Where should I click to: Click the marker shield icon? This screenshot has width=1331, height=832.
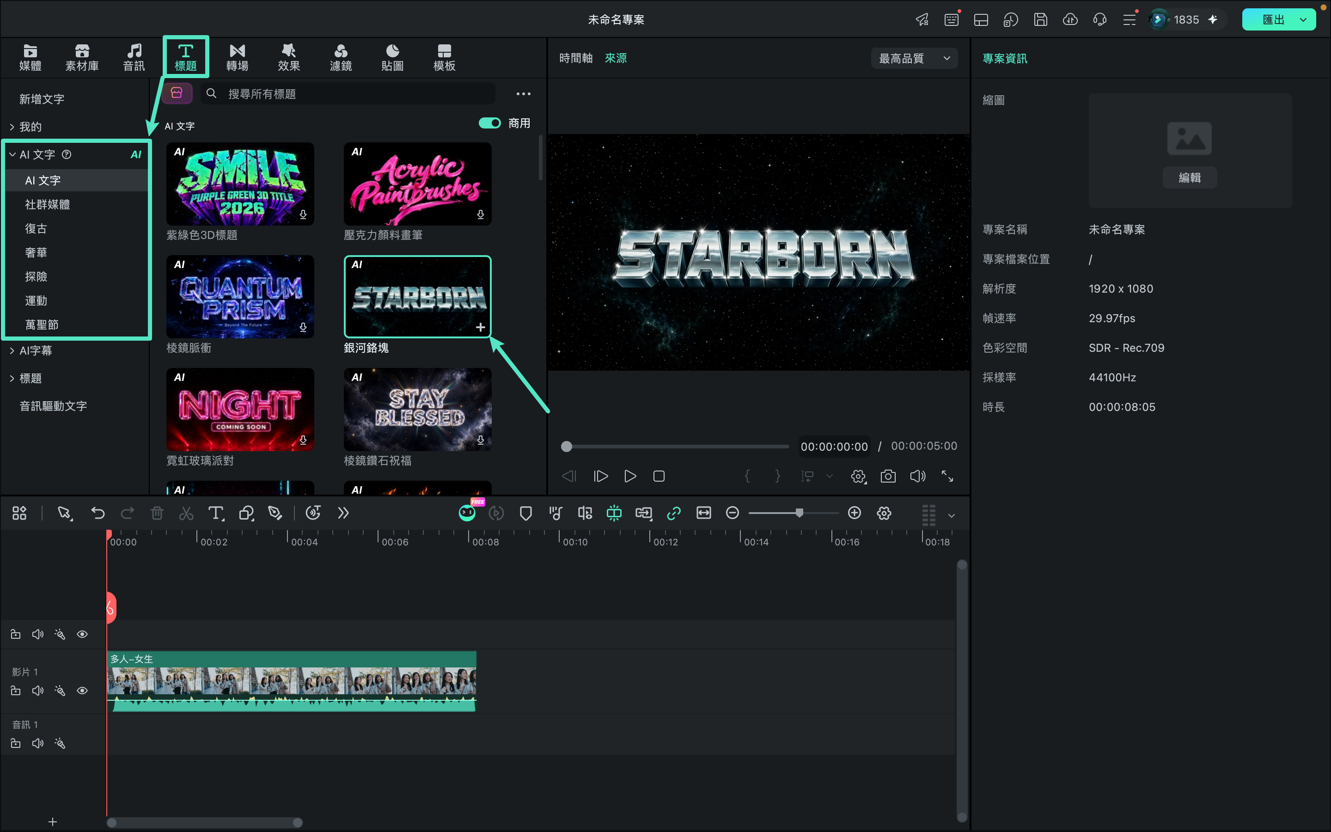click(525, 514)
